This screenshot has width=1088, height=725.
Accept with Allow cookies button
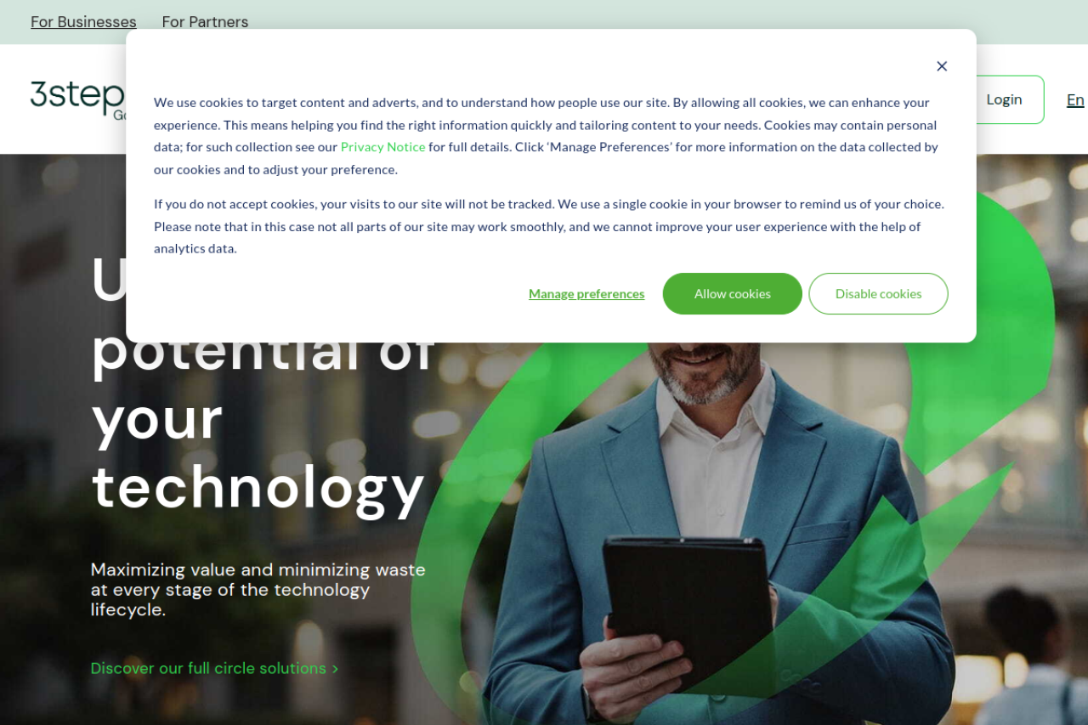pyautogui.click(x=733, y=294)
